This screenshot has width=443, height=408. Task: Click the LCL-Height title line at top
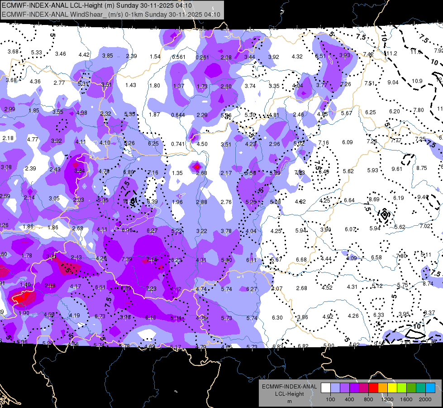[97, 5]
